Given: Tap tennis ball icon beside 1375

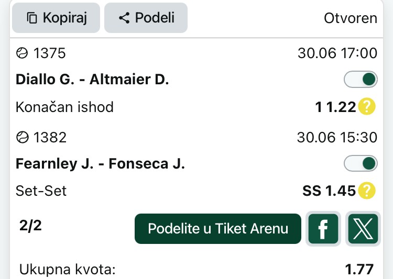Looking at the screenshot, I should tap(22, 53).
